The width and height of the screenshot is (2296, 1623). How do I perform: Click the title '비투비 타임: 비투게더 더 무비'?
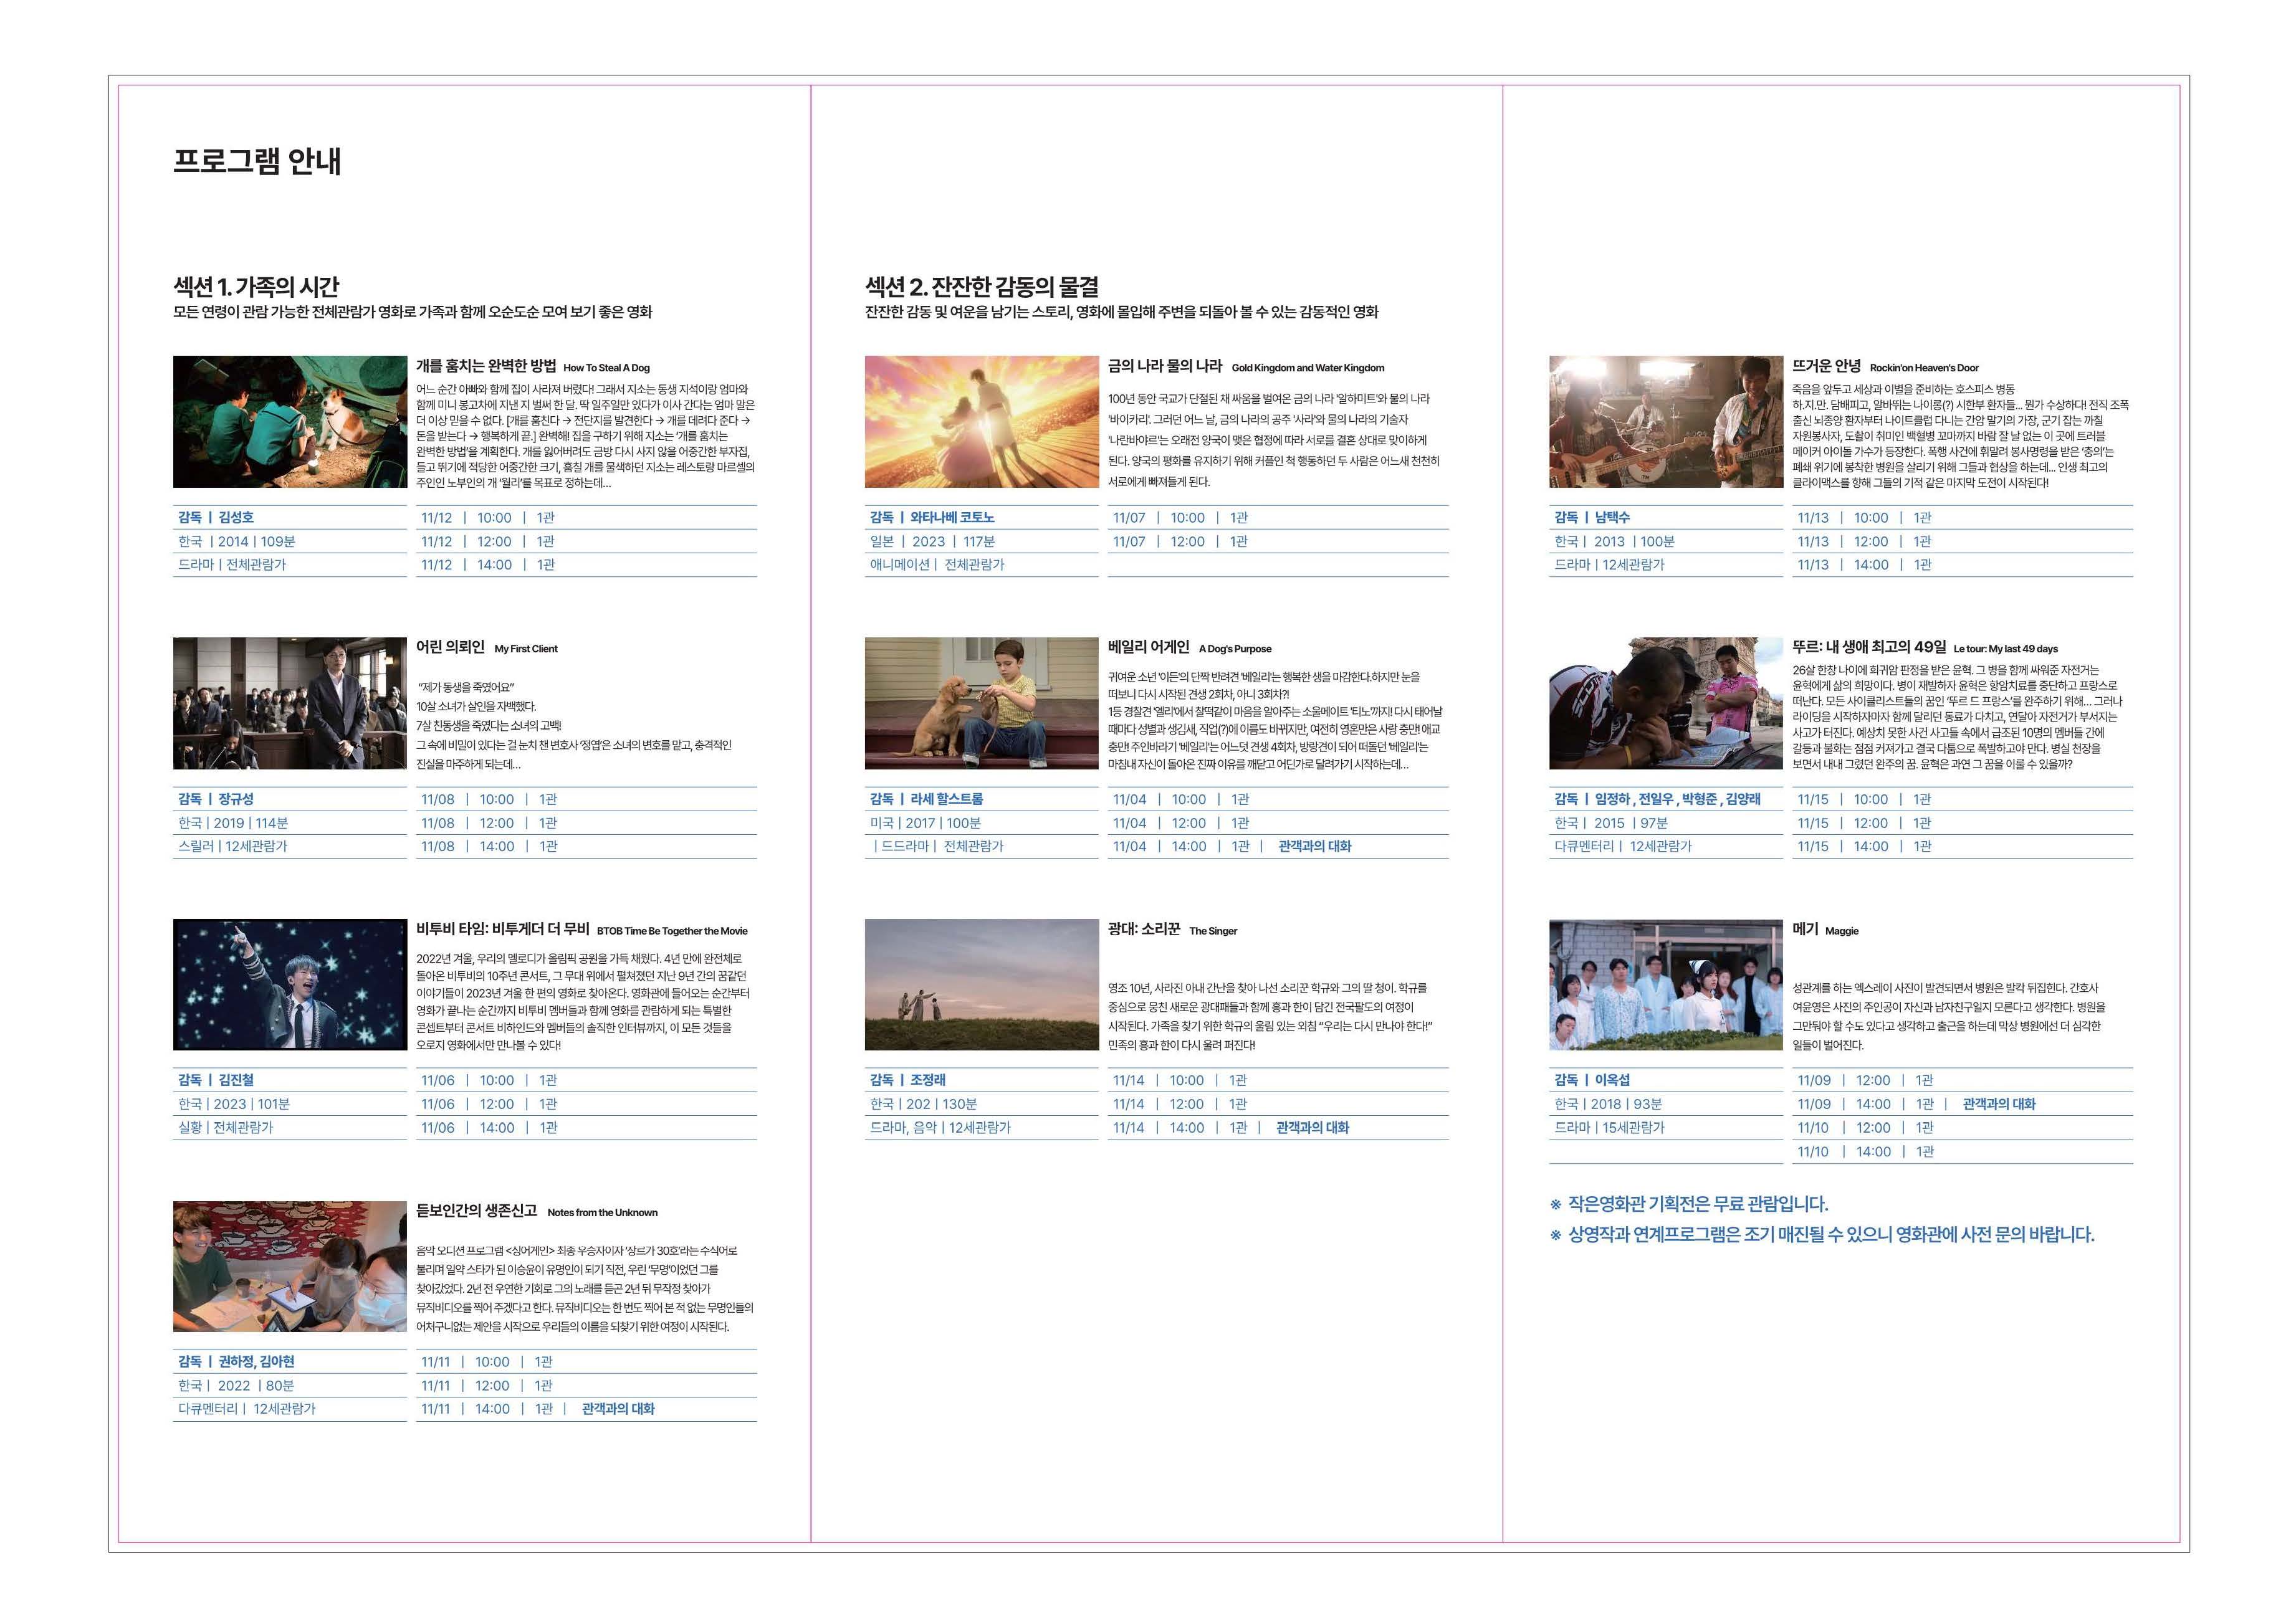(x=502, y=928)
